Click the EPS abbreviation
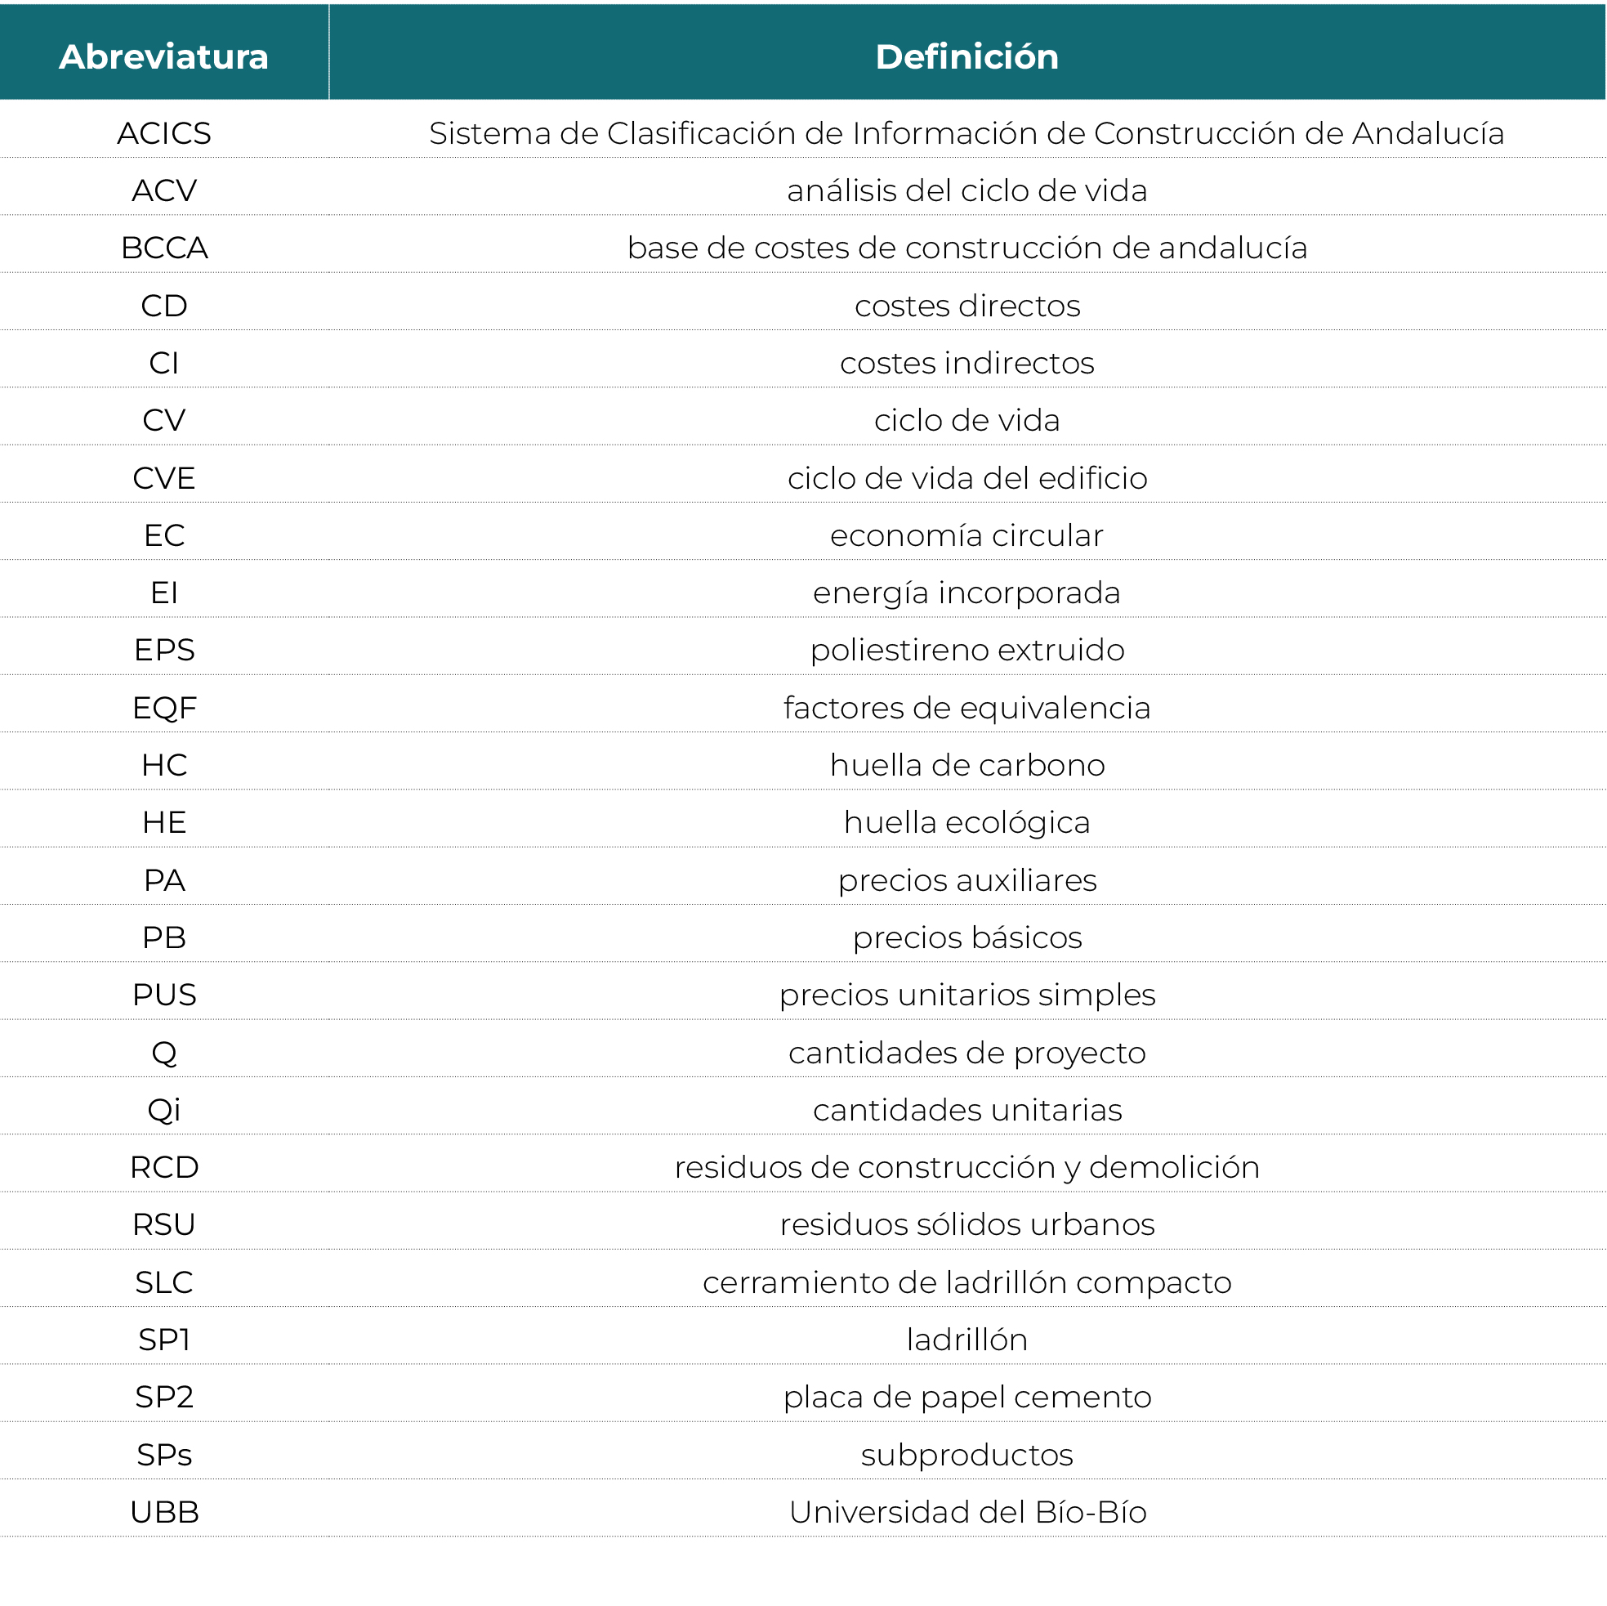The width and height of the screenshot is (1607, 1606). pos(164,650)
